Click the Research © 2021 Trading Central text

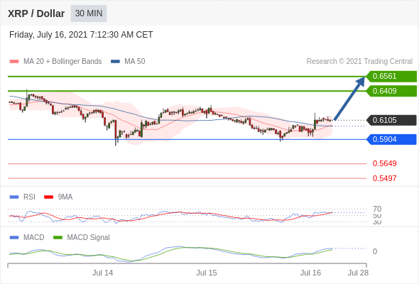pyautogui.click(x=359, y=62)
